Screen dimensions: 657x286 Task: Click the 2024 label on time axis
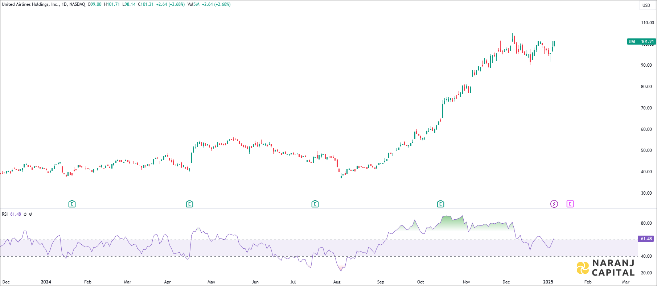46,282
